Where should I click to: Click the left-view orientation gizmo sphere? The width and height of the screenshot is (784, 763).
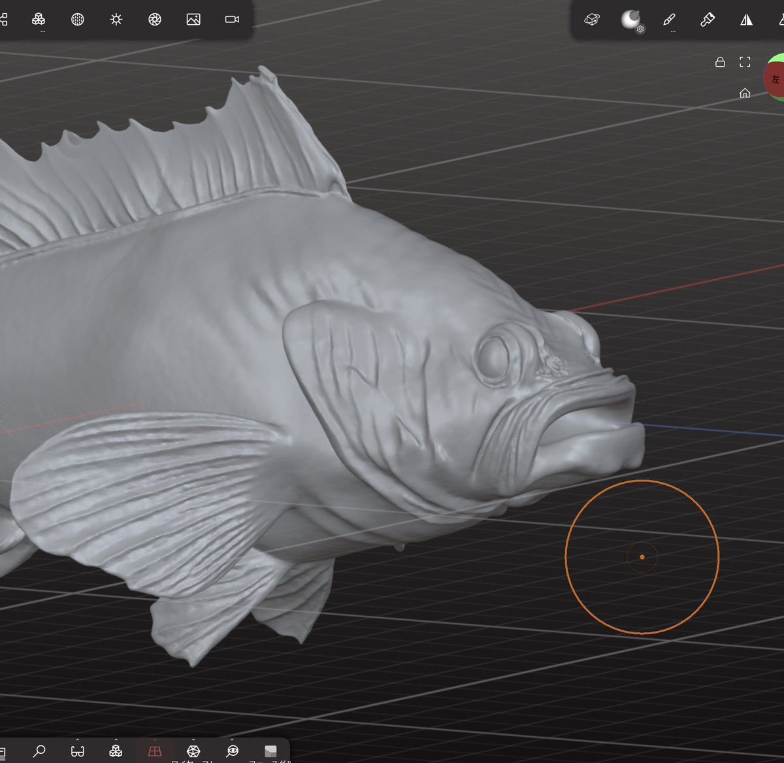(x=775, y=78)
